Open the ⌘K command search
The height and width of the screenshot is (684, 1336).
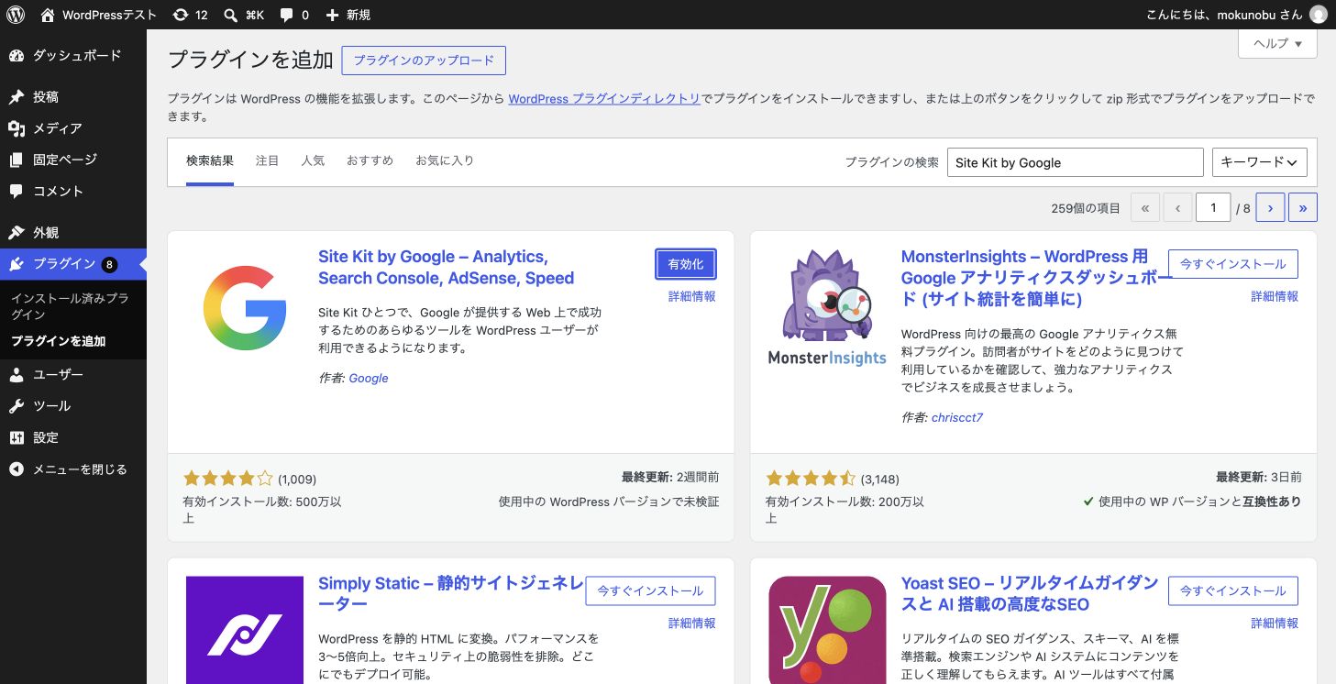tap(244, 15)
